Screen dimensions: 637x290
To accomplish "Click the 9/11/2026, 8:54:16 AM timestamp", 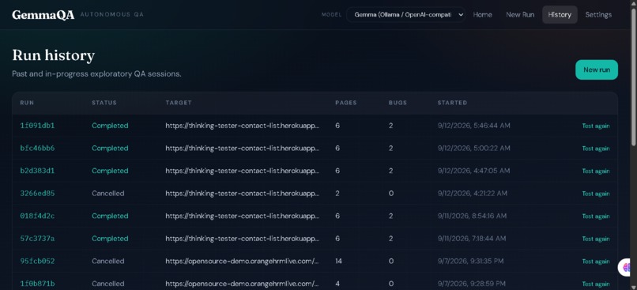I will tap(472, 216).
